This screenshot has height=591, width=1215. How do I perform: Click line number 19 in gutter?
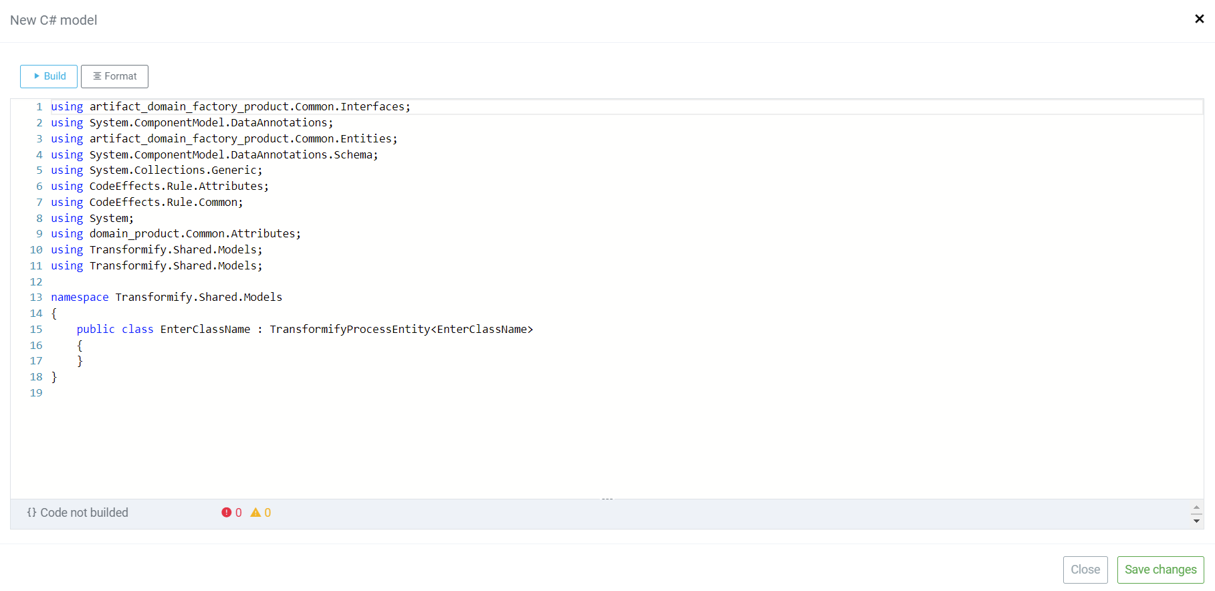[36, 393]
